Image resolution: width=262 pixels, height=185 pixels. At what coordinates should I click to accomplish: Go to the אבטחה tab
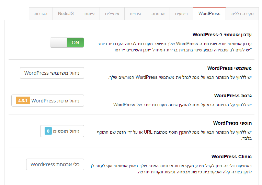[158, 14]
